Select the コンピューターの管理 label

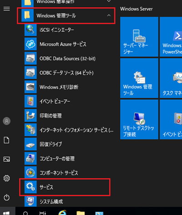click(57, 159)
